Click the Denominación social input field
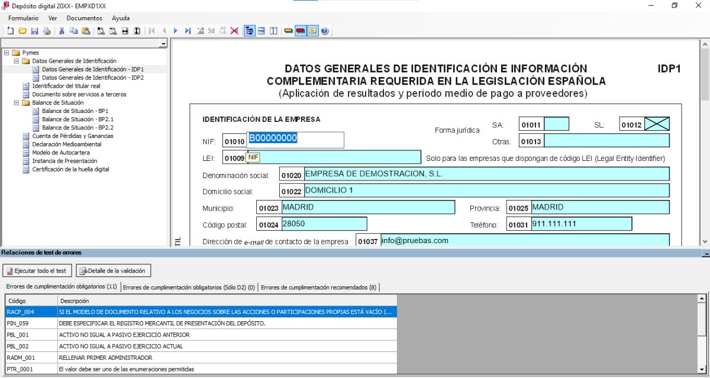This screenshot has height=378, width=710. click(x=486, y=174)
